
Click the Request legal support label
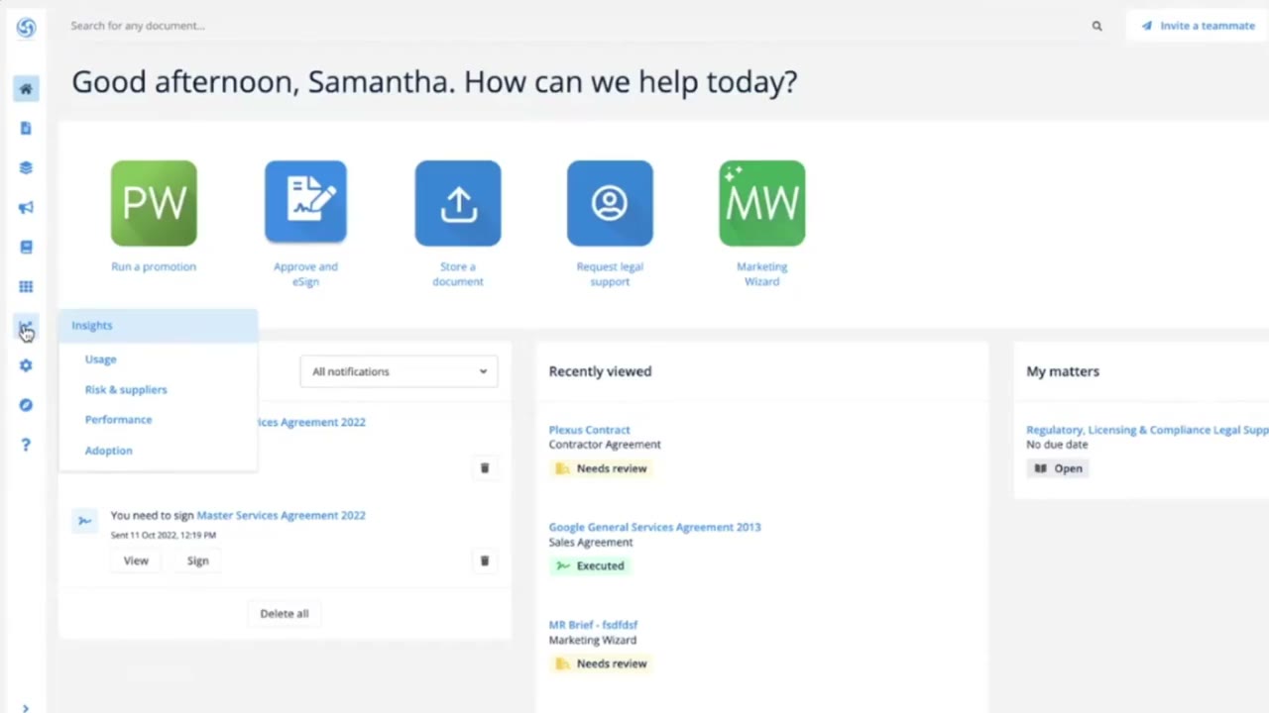[x=610, y=274]
